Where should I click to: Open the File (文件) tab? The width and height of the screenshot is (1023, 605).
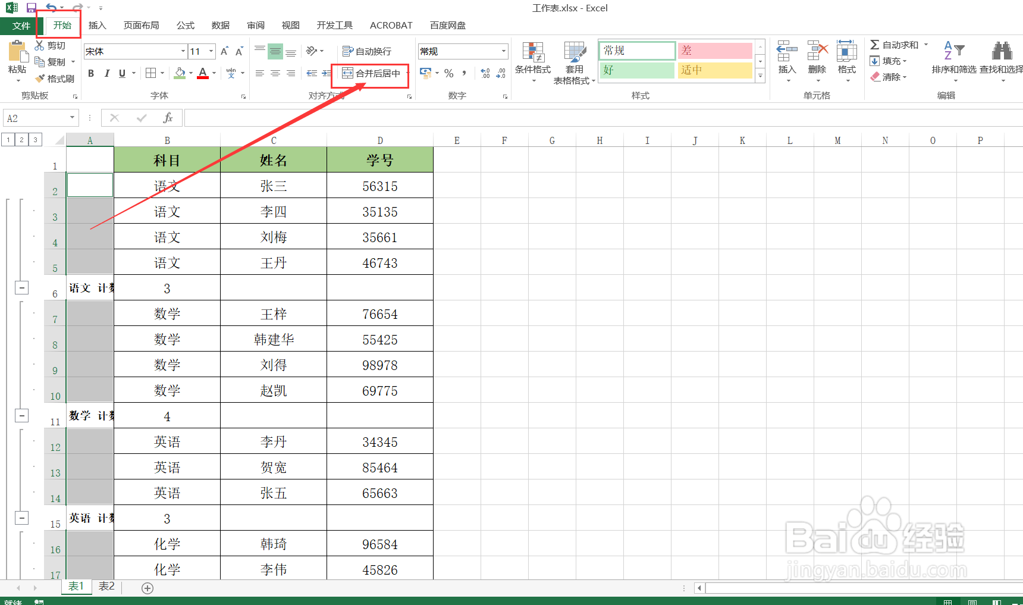tap(21, 26)
